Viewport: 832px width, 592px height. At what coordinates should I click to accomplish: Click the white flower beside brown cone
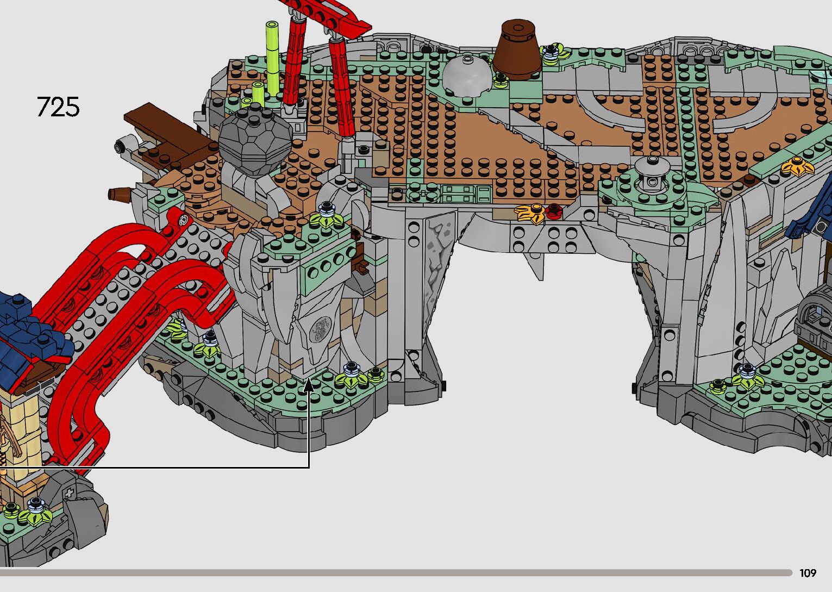point(553,53)
